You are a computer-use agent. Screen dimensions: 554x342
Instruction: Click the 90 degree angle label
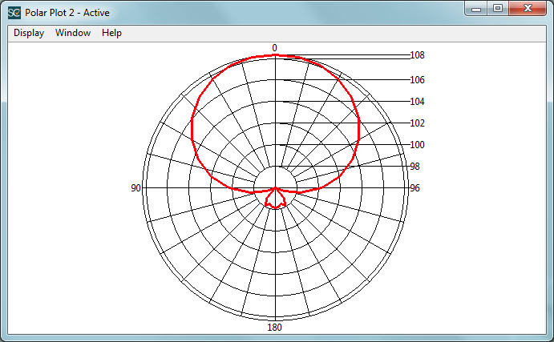point(136,188)
